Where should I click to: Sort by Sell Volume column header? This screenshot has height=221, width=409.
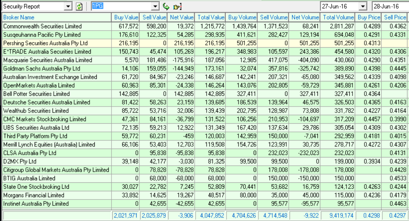(x=273, y=17)
